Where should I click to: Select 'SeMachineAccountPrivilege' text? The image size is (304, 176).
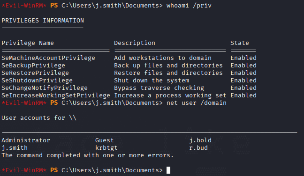point(48,58)
